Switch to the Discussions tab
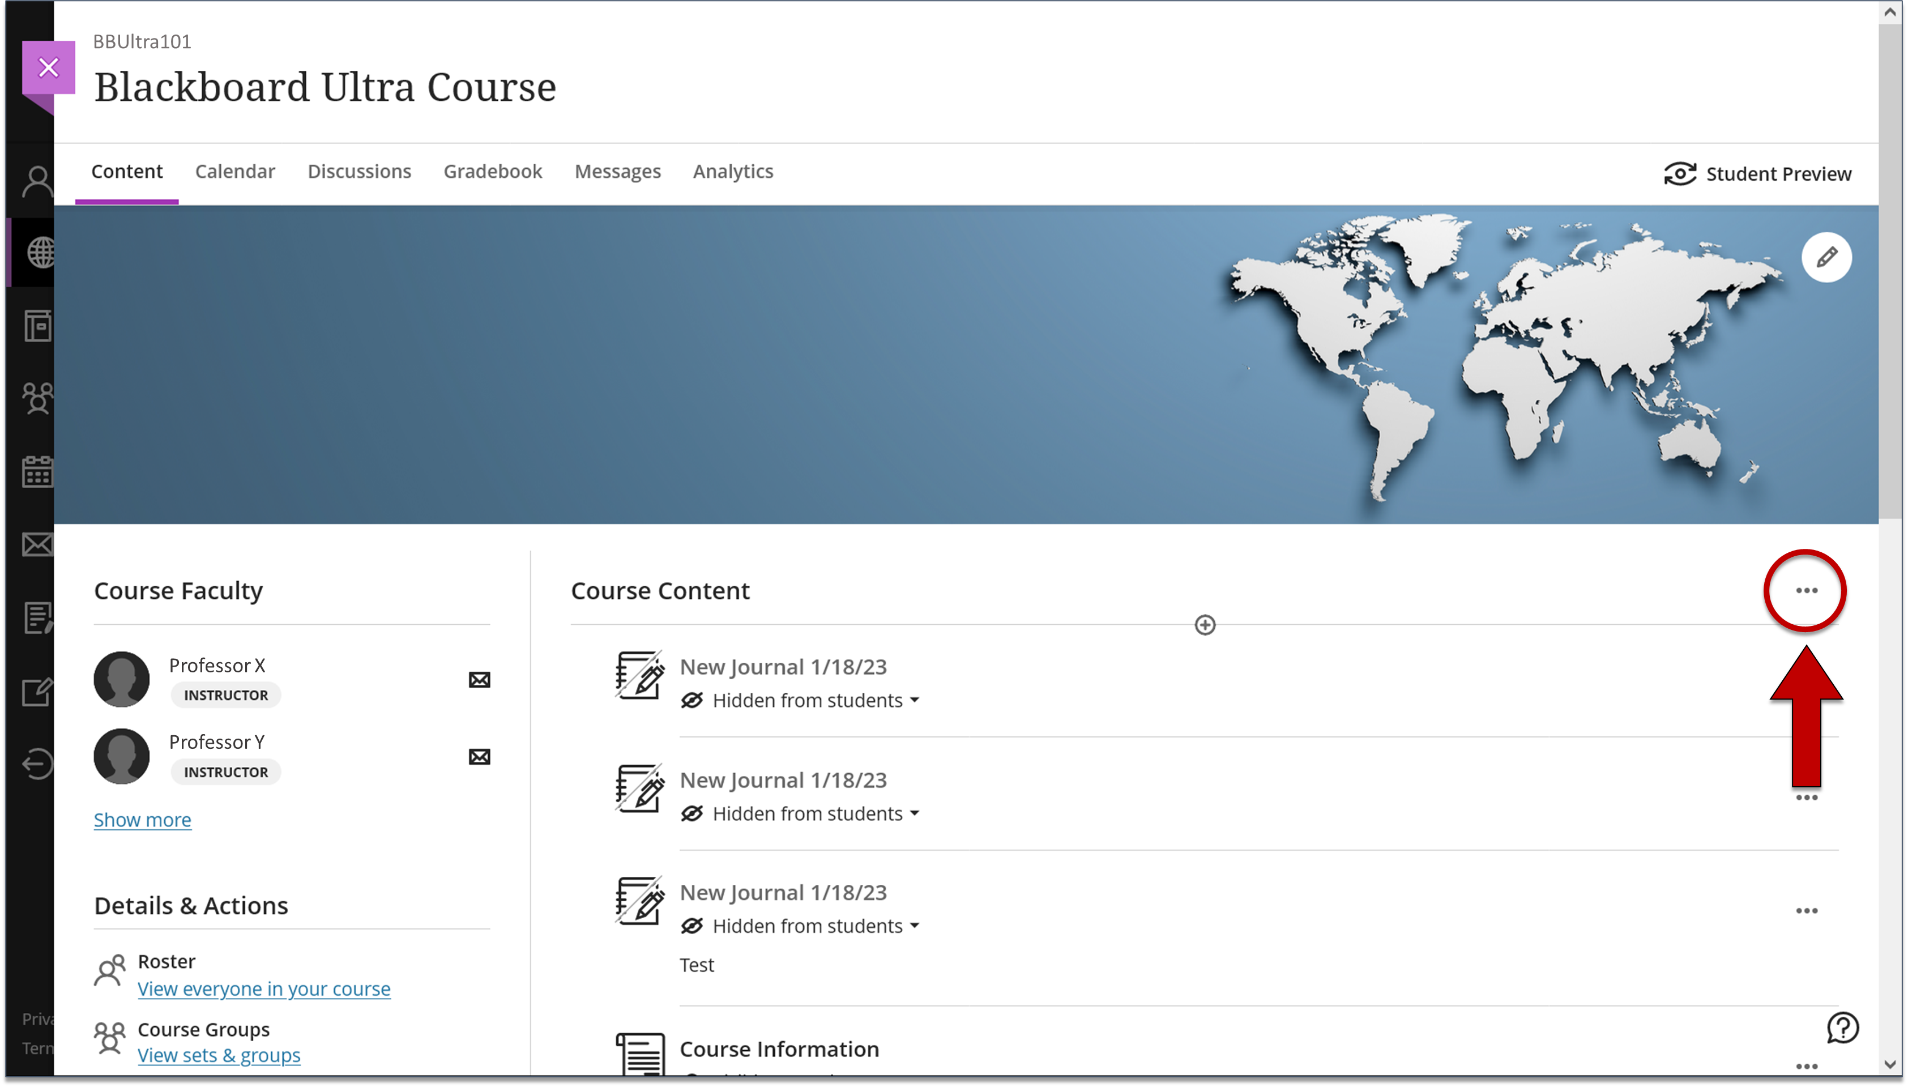This screenshot has height=1087, width=1908. [x=359, y=172]
